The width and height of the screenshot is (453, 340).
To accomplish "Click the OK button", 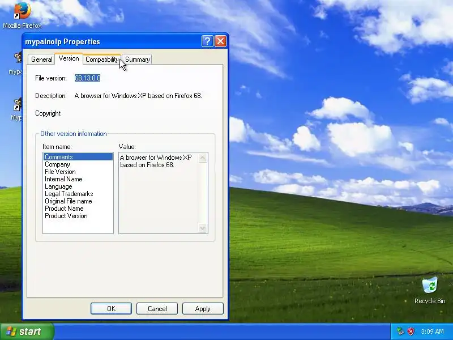I will click(111, 308).
